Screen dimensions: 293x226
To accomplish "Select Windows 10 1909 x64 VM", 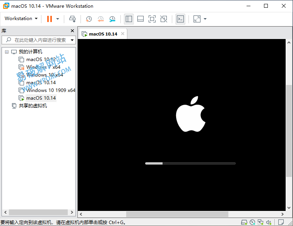I will click(x=47, y=90).
